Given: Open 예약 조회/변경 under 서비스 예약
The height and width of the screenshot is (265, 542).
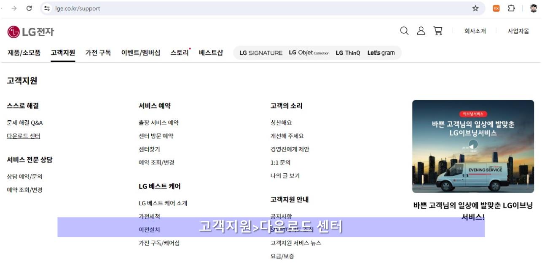Looking at the screenshot, I should pos(156,163).
